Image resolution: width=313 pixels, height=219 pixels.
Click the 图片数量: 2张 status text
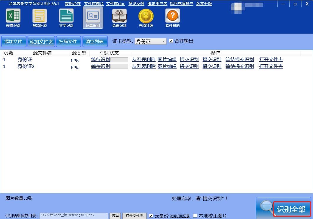[19, 198]
